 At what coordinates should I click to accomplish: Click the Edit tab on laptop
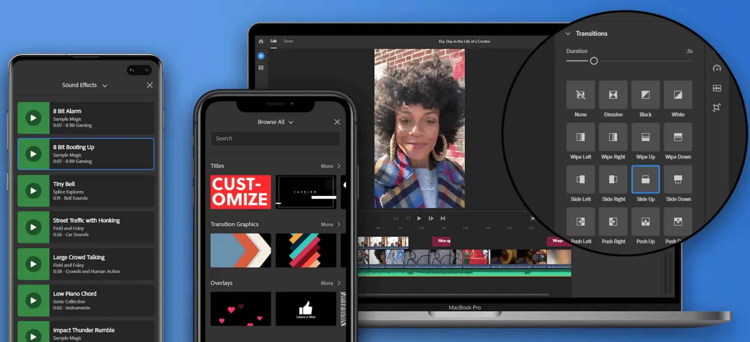tap(273, 41)
